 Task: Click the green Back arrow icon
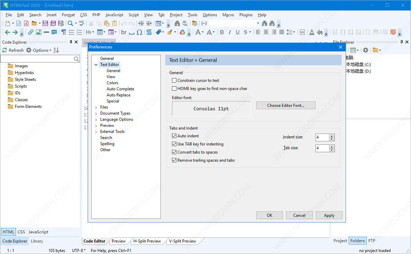(x=7, y=32)
